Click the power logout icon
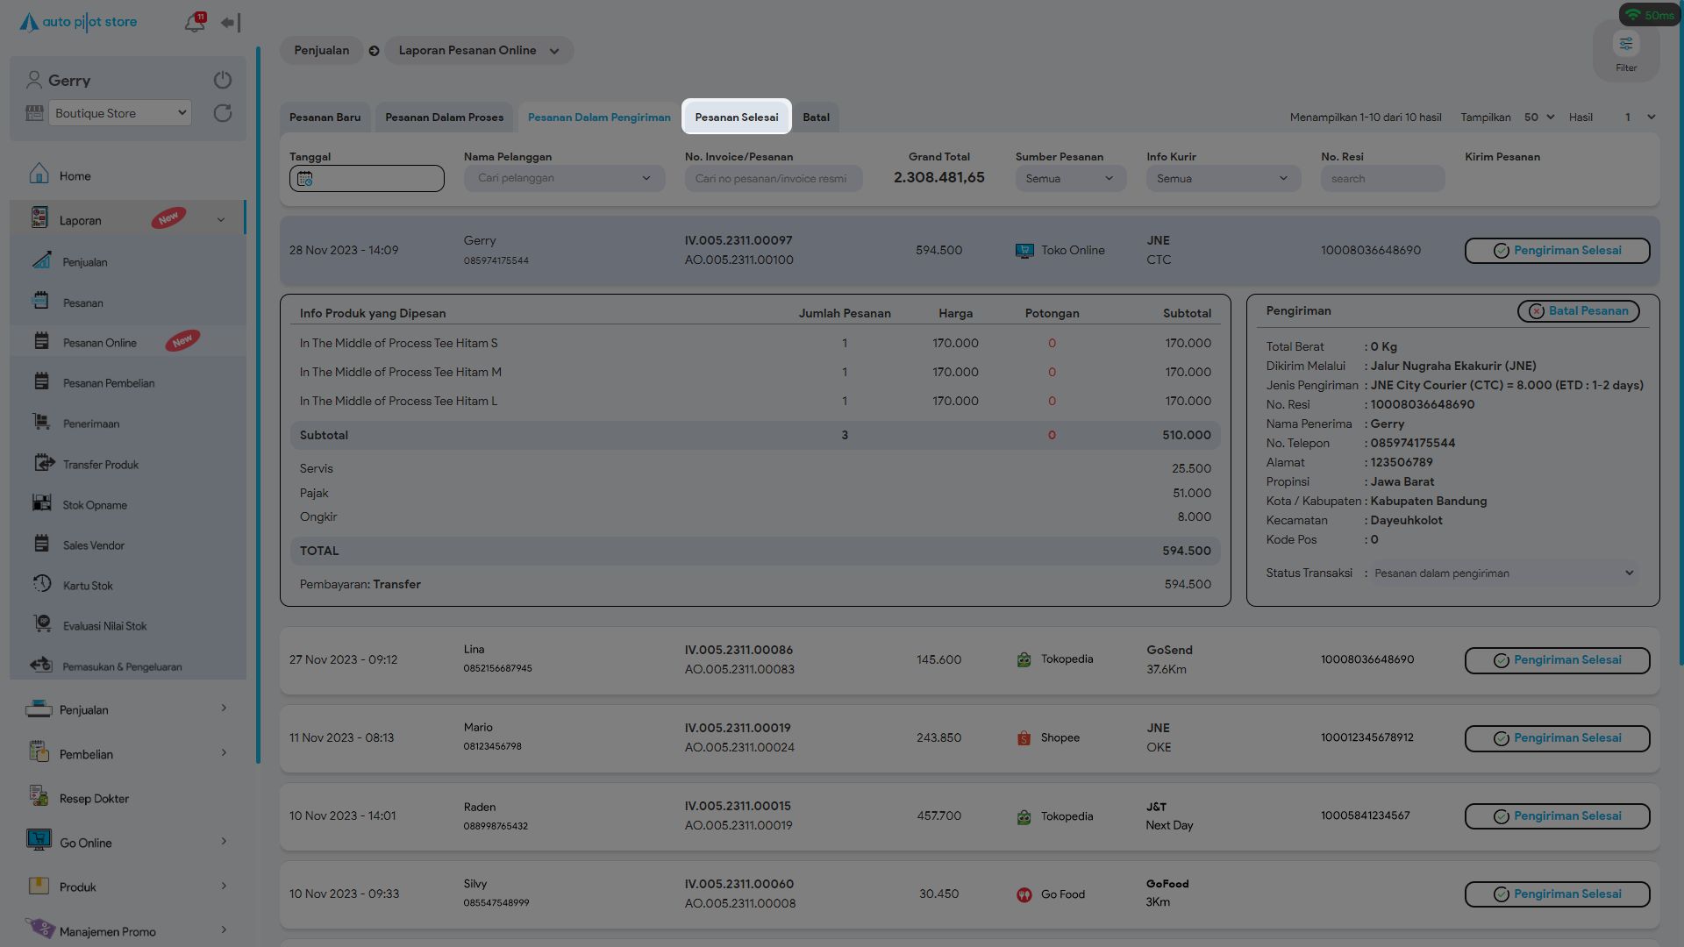Screen dimensions: 1684x947 pos(223,80)
